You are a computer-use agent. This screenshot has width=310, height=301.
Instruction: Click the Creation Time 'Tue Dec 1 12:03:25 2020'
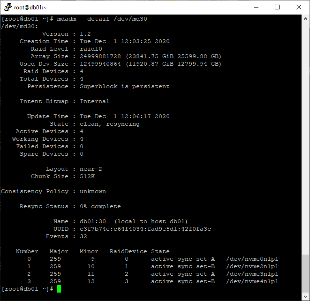point(125,41)
